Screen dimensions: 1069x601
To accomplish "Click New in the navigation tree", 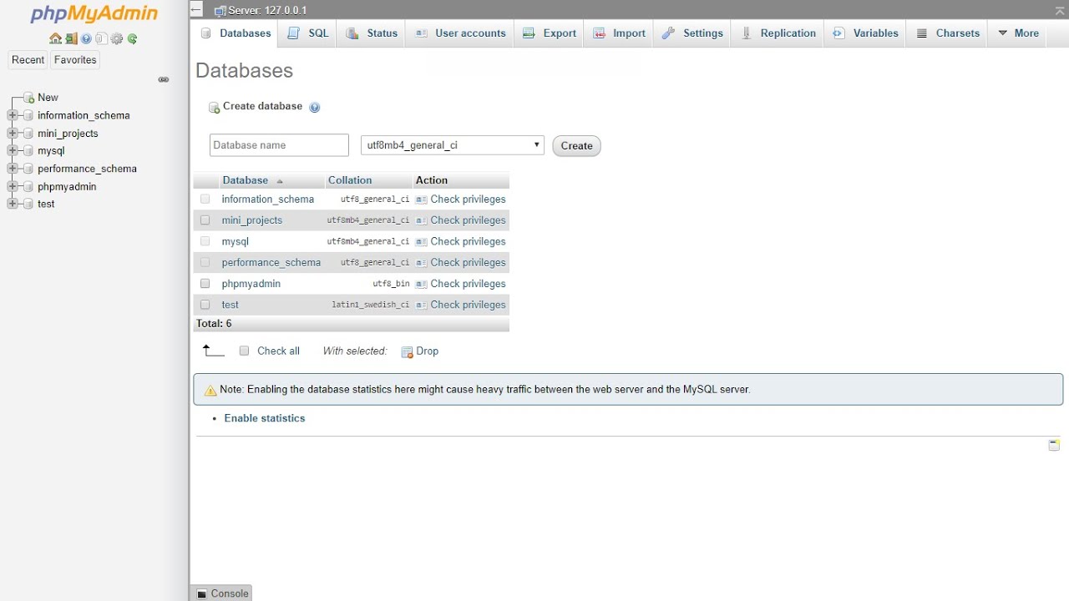I will tap(48, 98).
